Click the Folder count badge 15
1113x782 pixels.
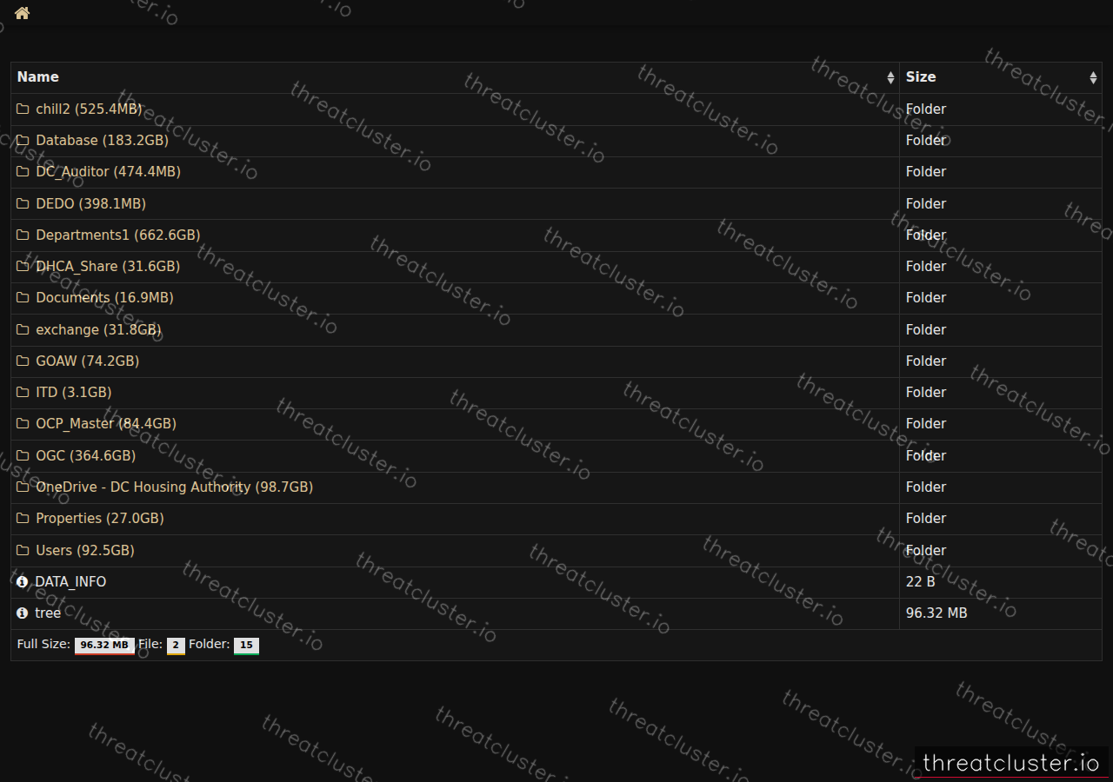tap(246, 645)
